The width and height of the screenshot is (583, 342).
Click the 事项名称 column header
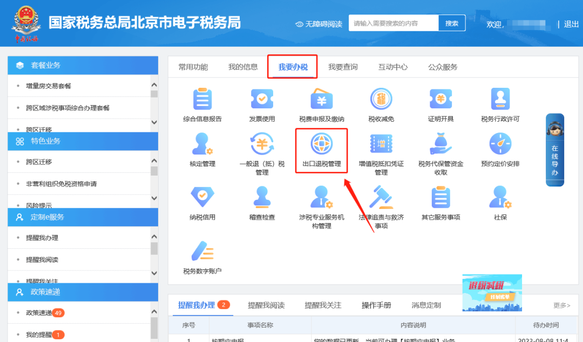tap(260, 325)
